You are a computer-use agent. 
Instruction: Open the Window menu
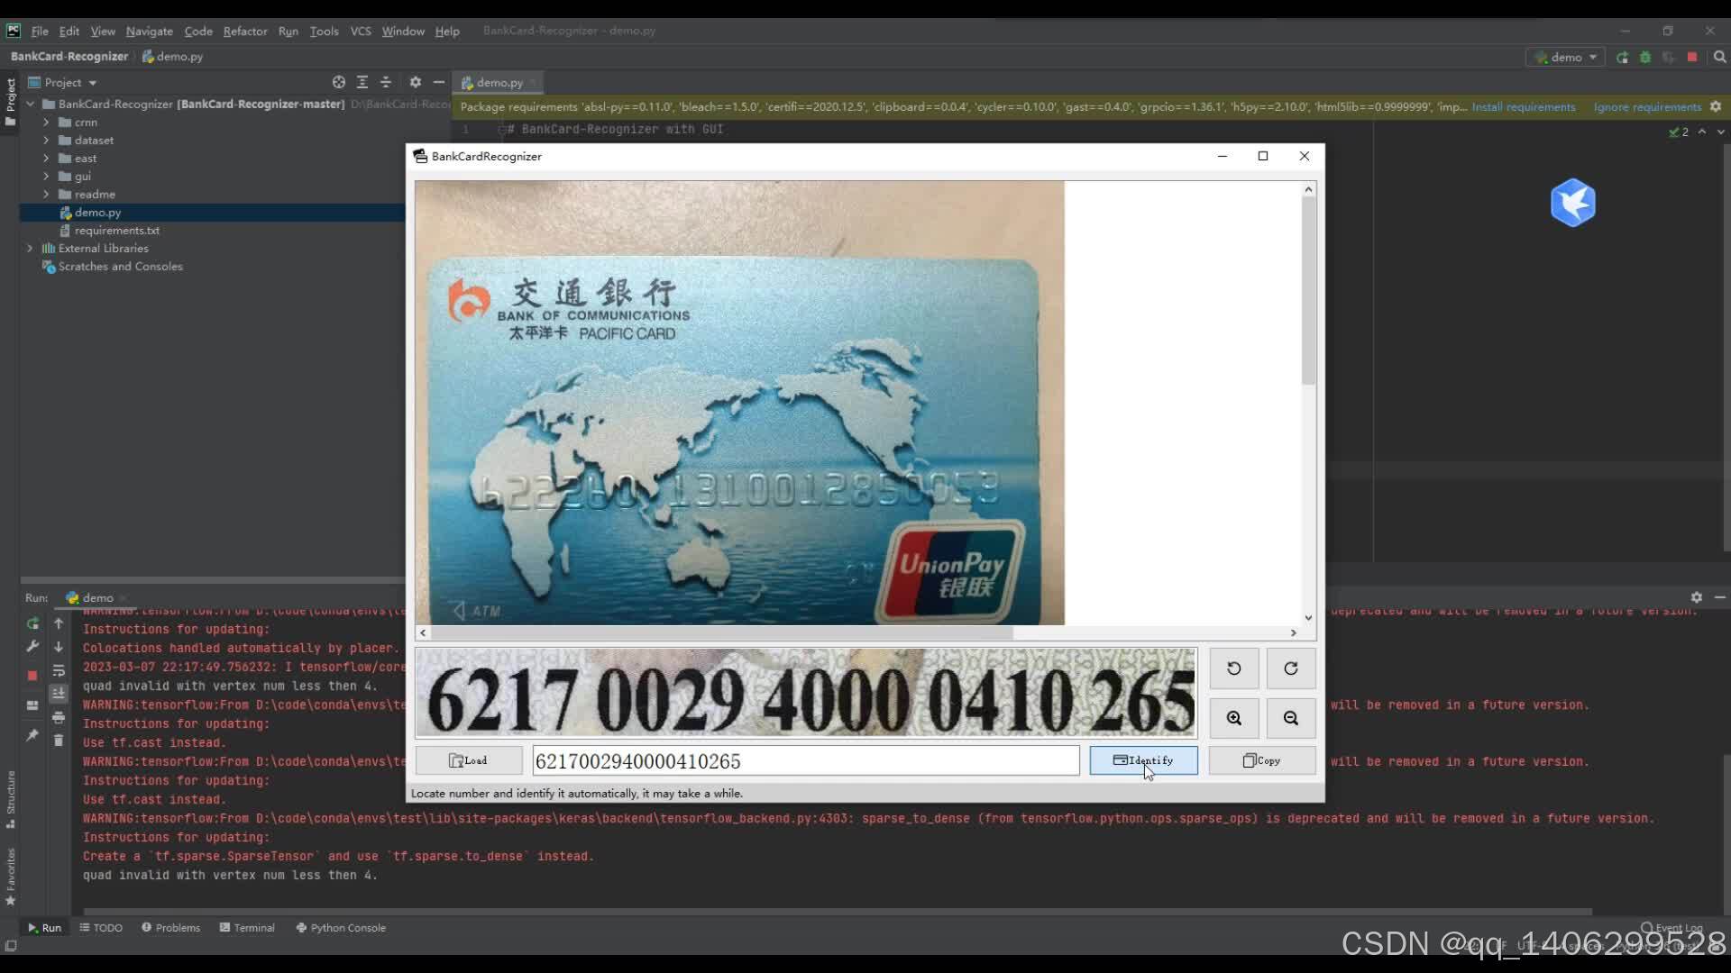(x=403, y=31)
